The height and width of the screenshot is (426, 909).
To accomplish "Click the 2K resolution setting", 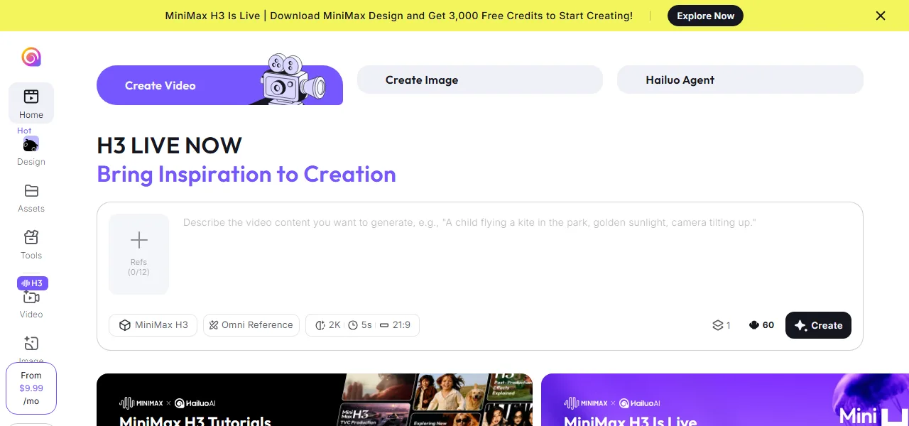I will click(328, 325).
